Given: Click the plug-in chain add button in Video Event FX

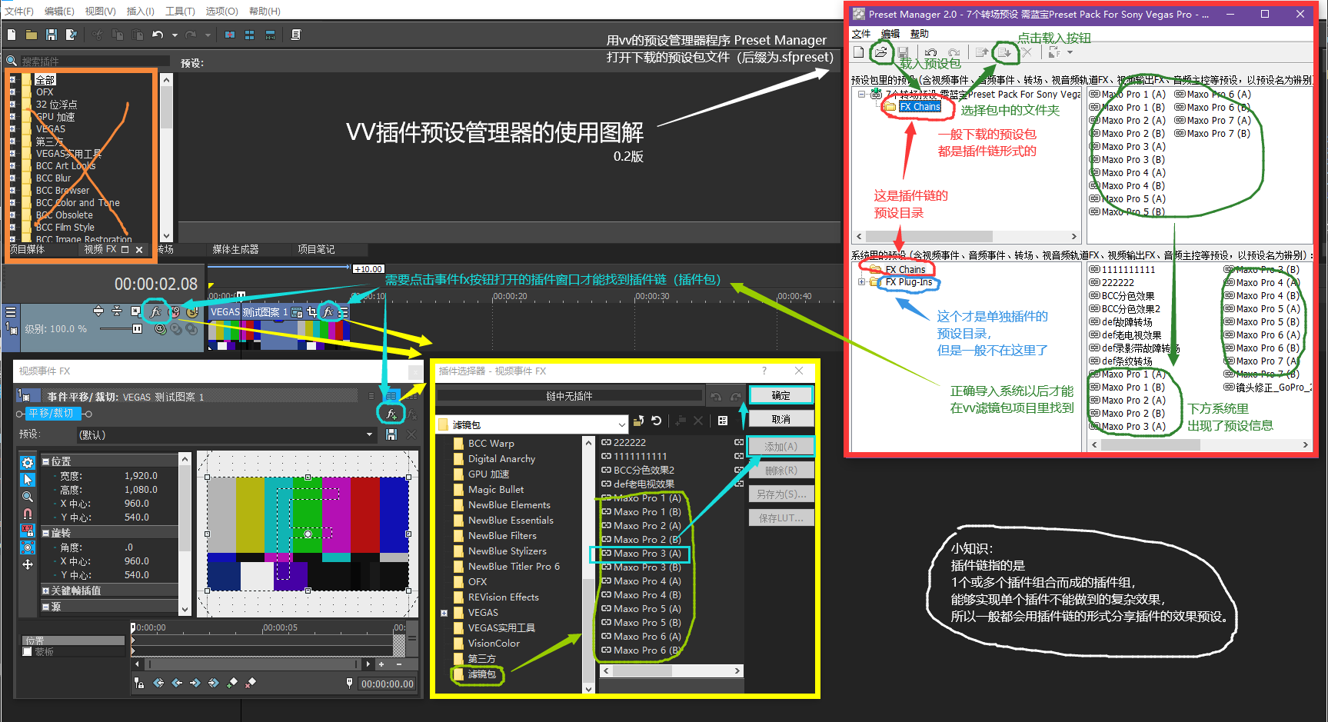Looking at the screenshot, I should (x=391, y=414).
